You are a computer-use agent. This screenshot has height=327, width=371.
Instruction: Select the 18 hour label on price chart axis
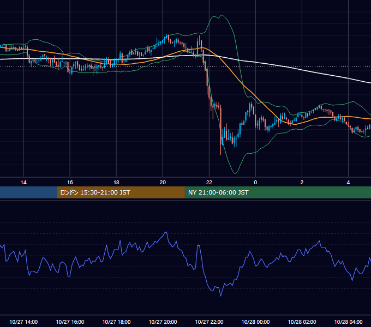tap(116, 183)
